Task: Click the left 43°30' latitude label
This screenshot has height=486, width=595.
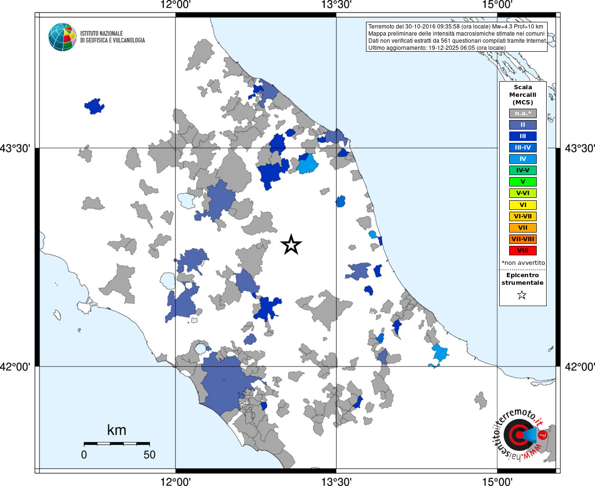Action: pos(15,148)
